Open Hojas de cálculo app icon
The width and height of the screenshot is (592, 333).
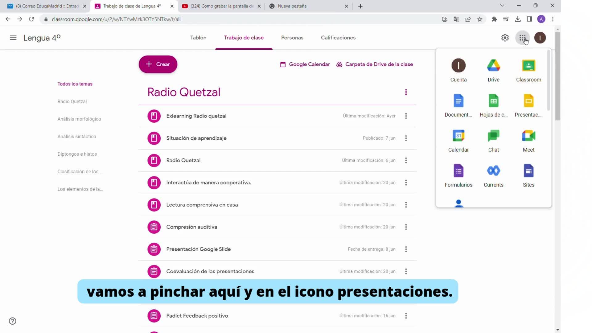(x=493, y=101)
